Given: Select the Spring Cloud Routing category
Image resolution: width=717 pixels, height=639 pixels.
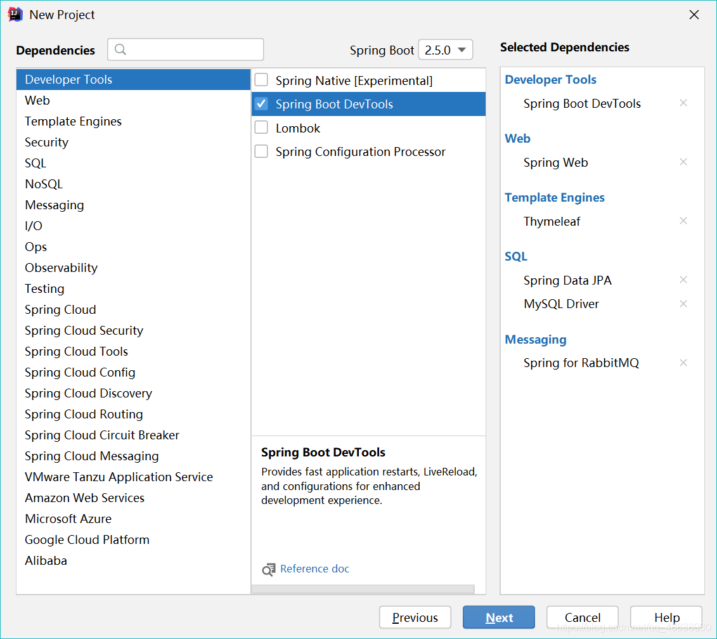Looking at the screenshot, I should coord(134,414).
